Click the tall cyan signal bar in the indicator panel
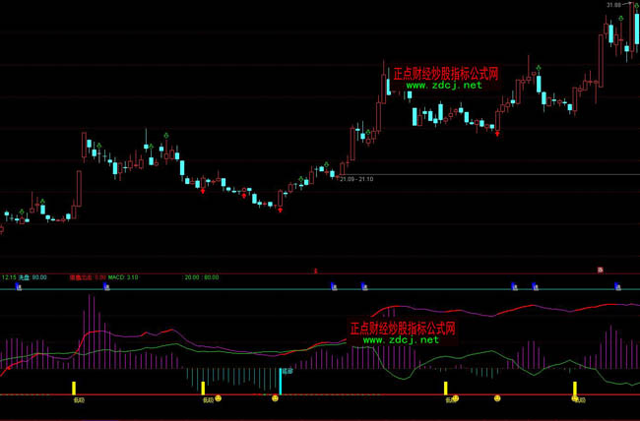Image resolution: width=640 pixels, height=421 pixels. (x=280, y=384)
